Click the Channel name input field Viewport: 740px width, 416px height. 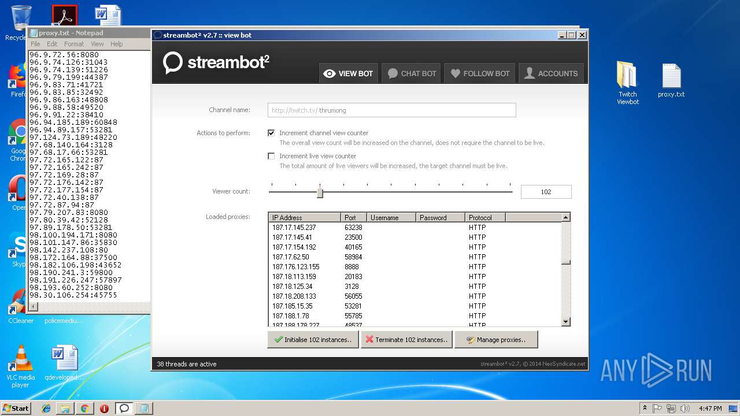point(391,110)
